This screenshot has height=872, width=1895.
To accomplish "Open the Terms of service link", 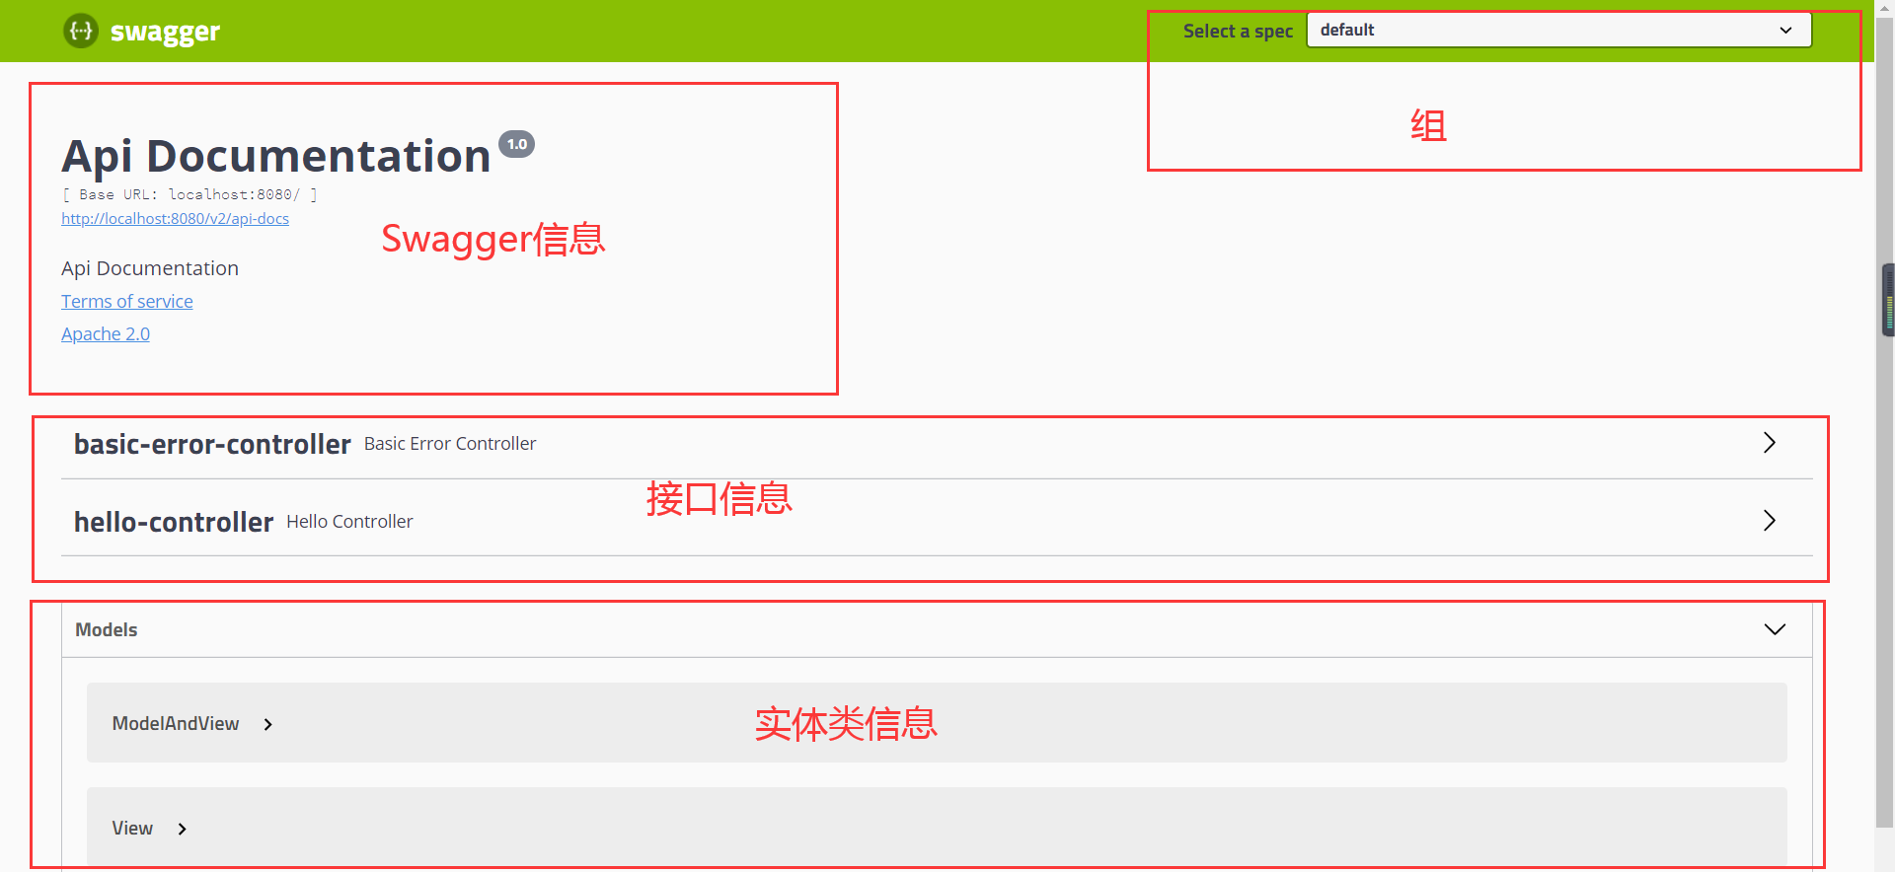I will tap(127, 302).
